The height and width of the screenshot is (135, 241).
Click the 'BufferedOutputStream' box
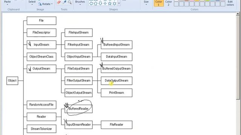[116, 69]
